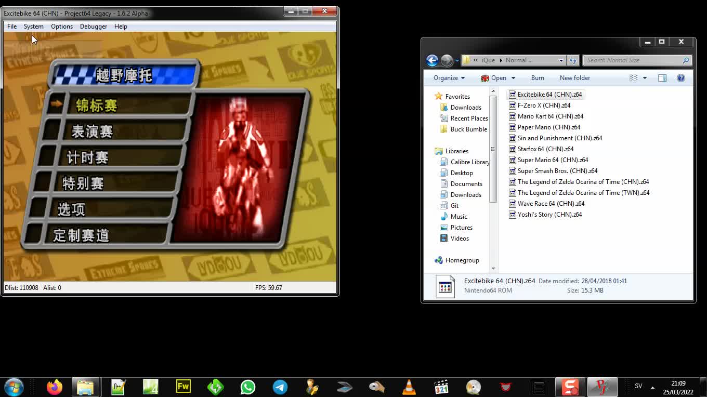Expand the address bar history dropdown
The image size is (707, 397).
(x=561, y=60)
